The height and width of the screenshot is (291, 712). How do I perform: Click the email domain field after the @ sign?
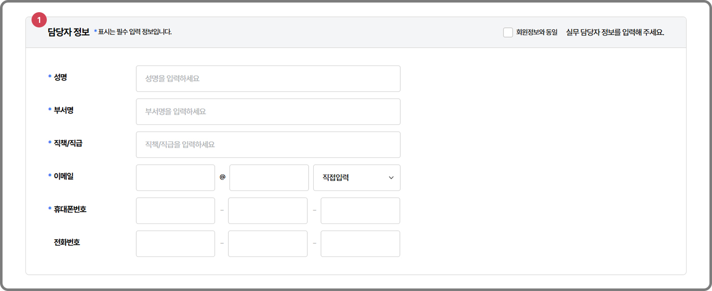click(x=269, y=178)
